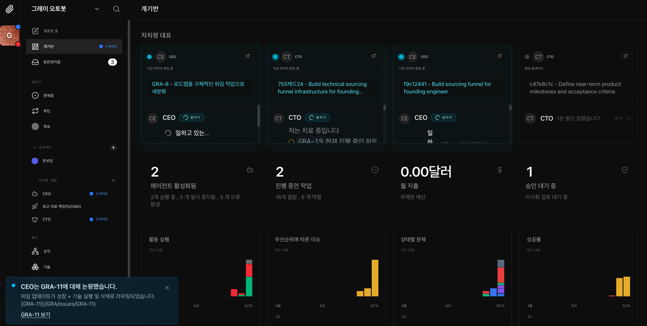Click 달리기 badge in 755캐드24 card

[x=317, y=118]
